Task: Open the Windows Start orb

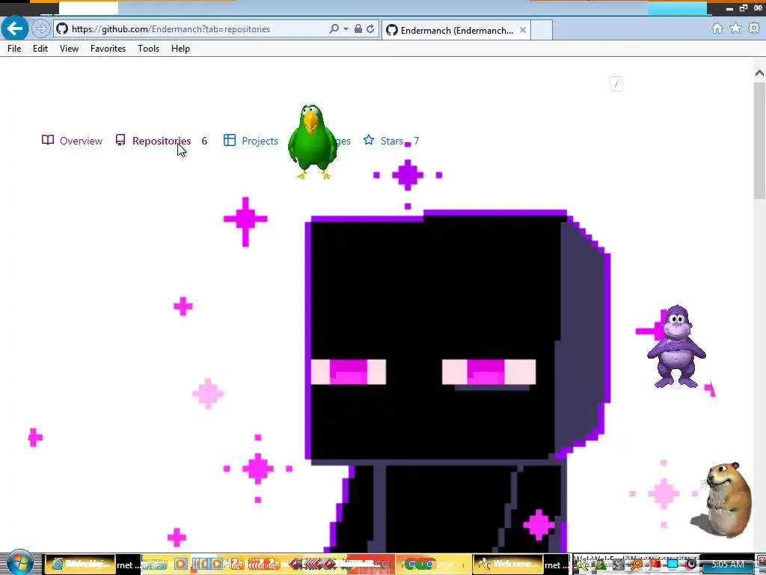Action: coord(19,563)
